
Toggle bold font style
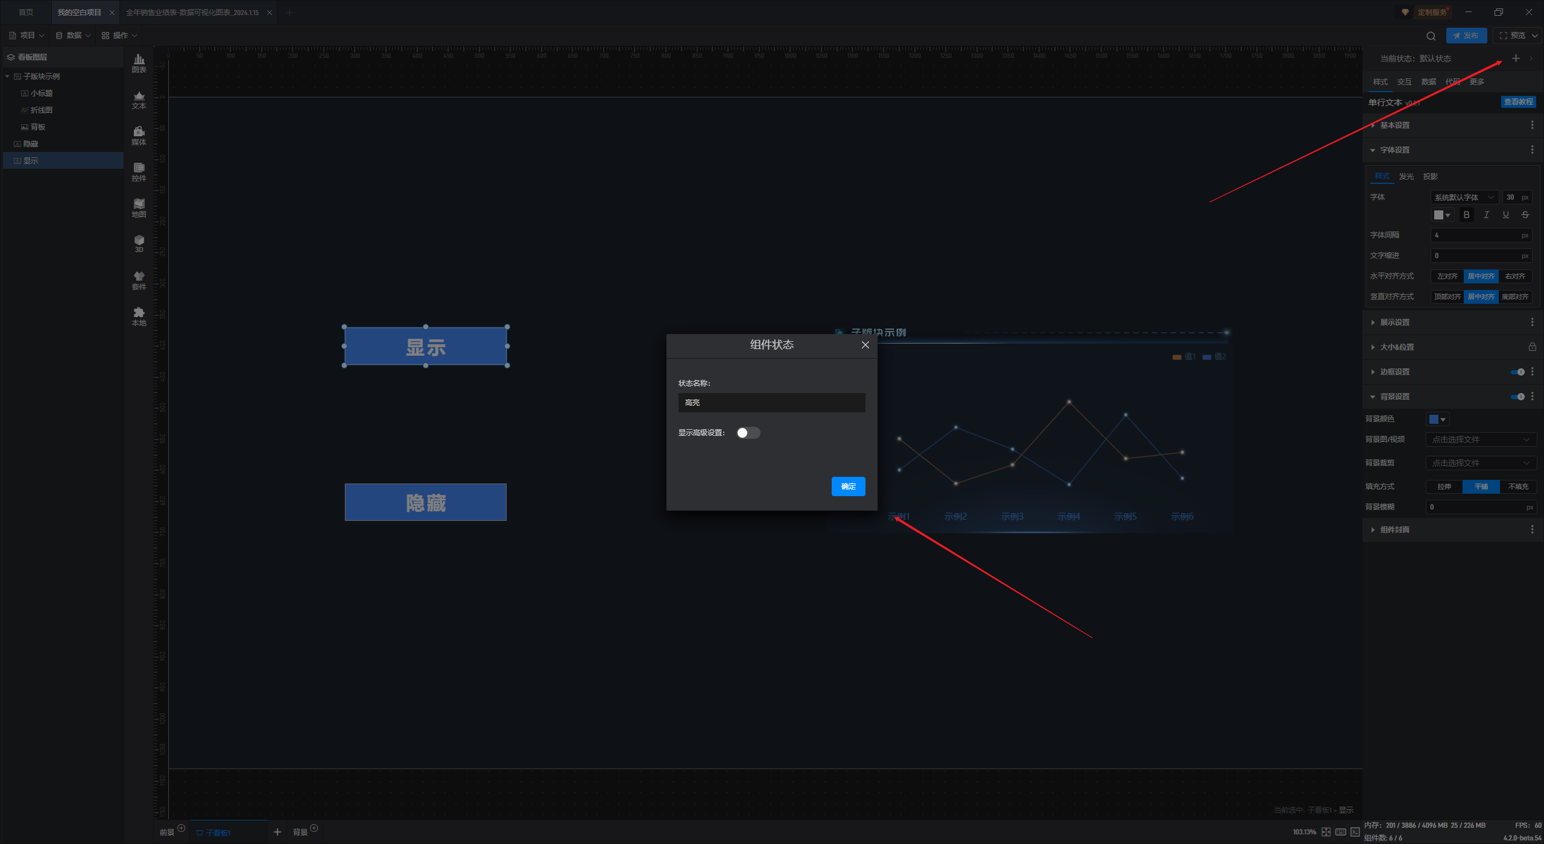[1466, 215]
